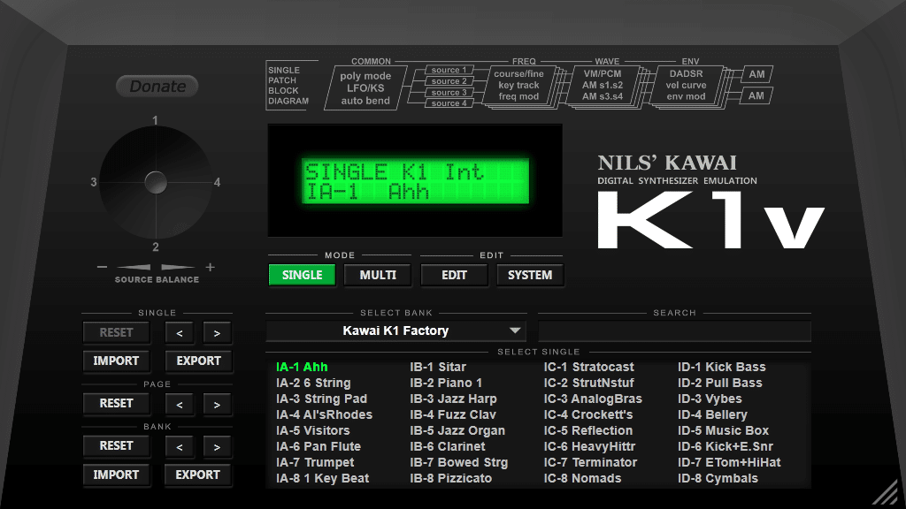This screenshot has width=906, height=509.
Task: Click the lower AM block
Action: coord(756,95)
